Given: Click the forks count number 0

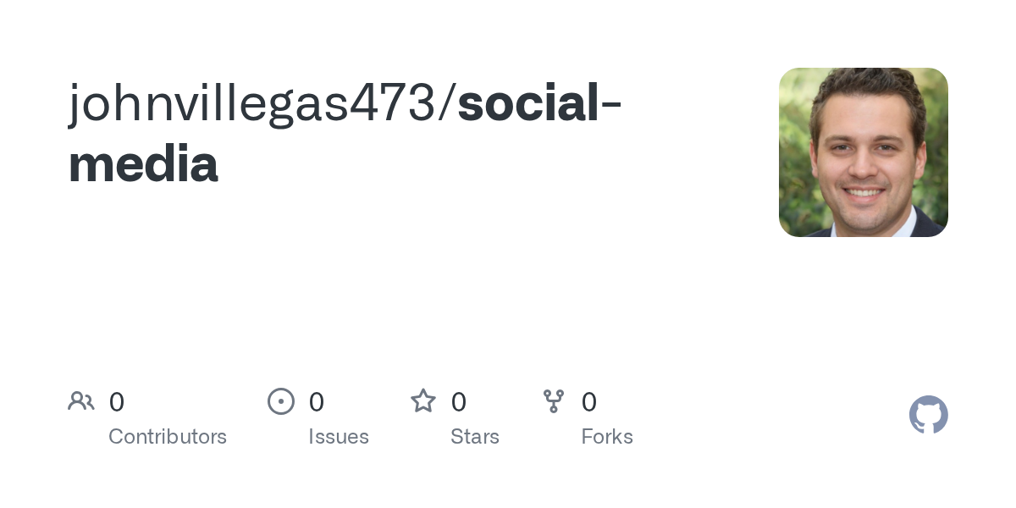Looking at the screenshot, I should (x=589, y=402).
